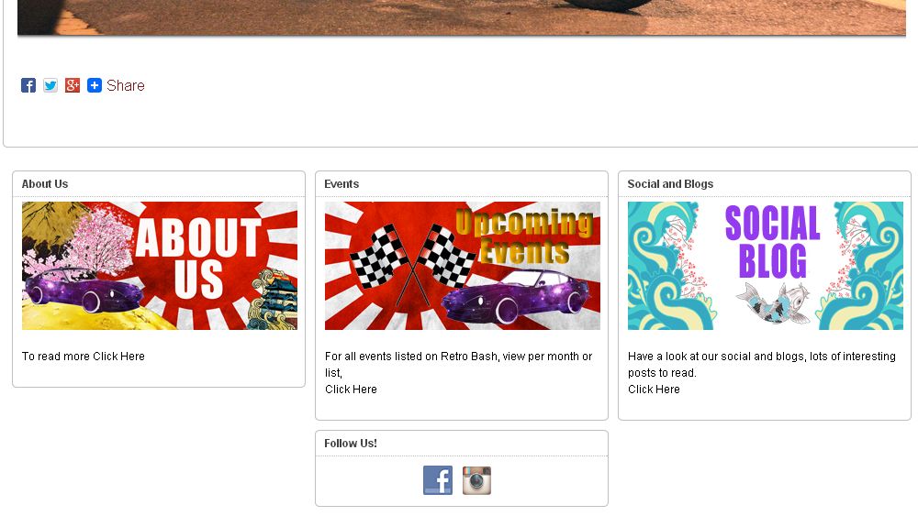Screen dimensions: 918x516
Task: Open the Upcoming Events banner image
Action: click(x=463, y=266)
